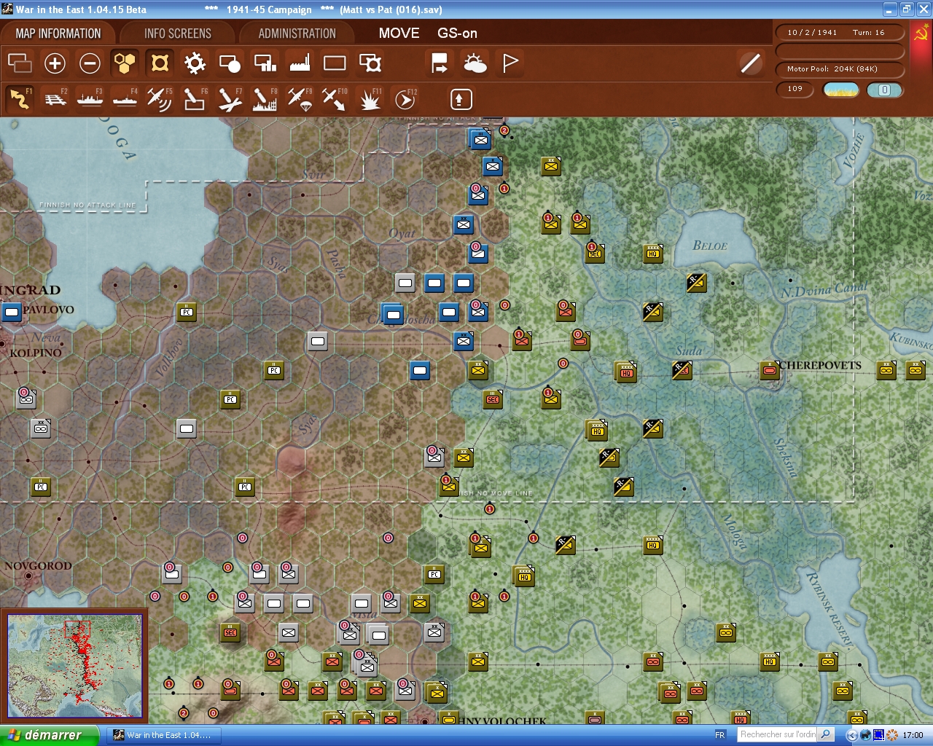The image size is (933, 746).
Task: Open the ADMINISTRATION tab
Action: click(297, 34)
